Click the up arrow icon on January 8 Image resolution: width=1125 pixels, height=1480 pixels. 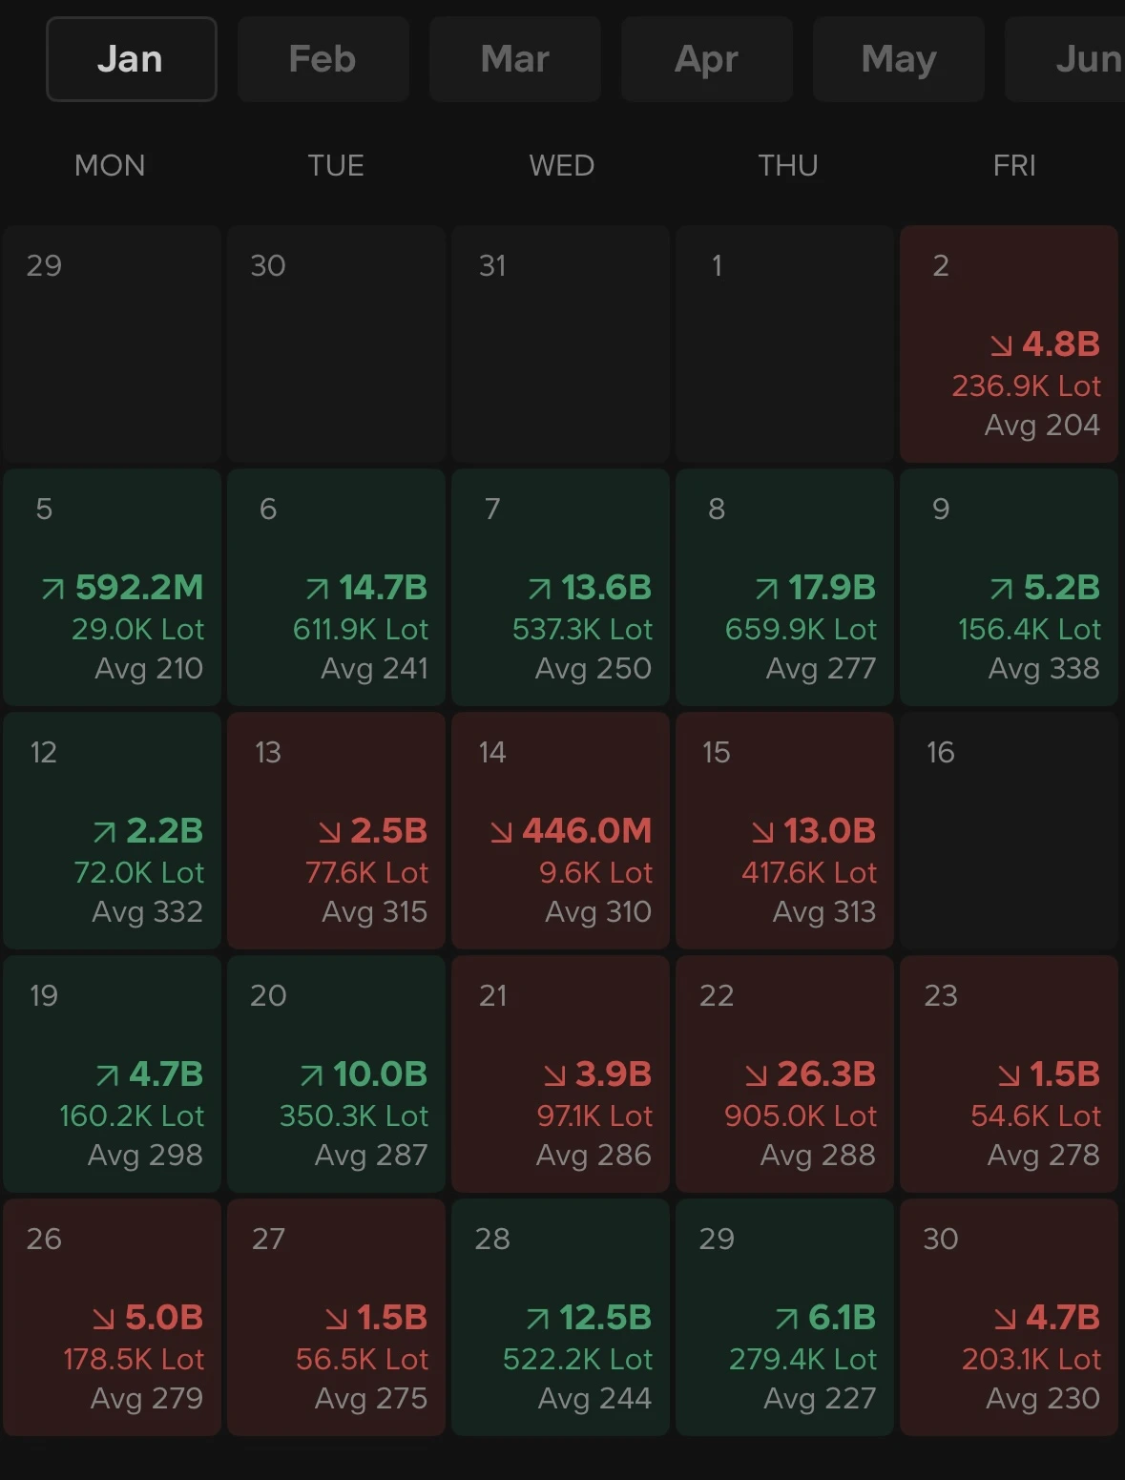click(766, 590)
